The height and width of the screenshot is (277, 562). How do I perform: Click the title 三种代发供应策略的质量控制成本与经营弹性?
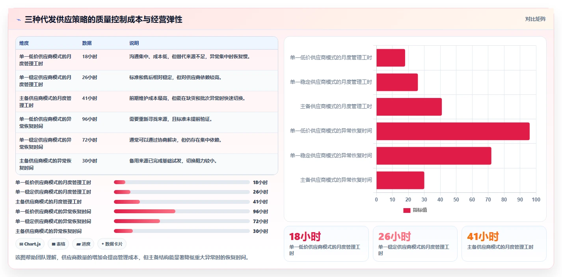pos(104,20)
